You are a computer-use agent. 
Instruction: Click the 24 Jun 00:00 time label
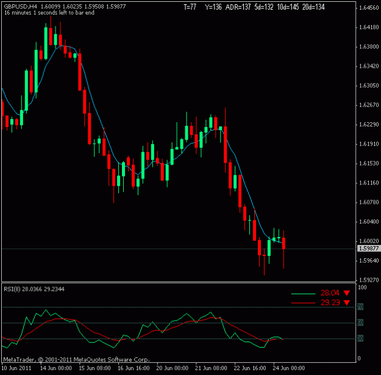click(289, 368)
